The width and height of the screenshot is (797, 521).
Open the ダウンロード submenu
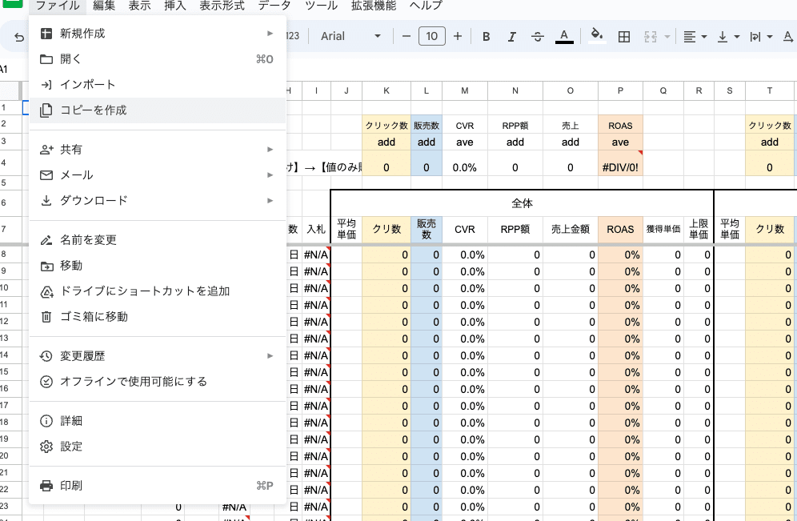(x=158, y=200)
